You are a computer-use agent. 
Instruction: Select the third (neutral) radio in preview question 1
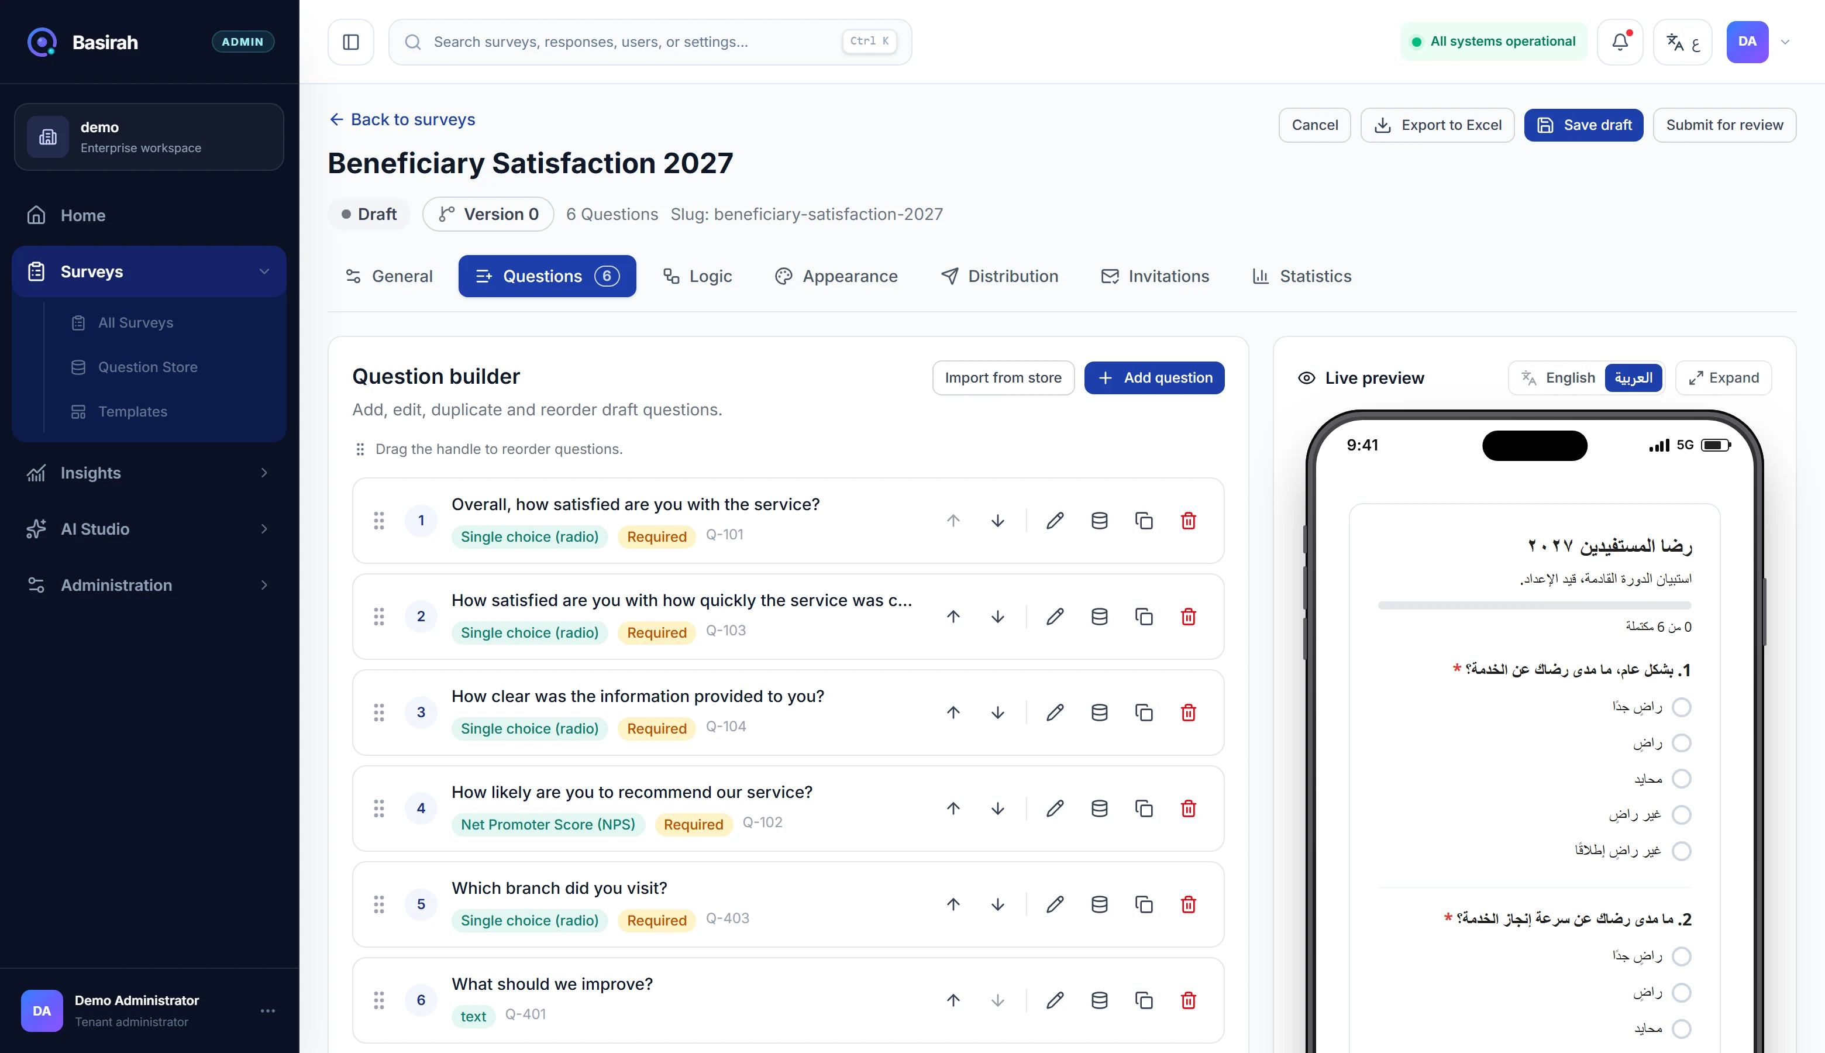(1681, 779)
